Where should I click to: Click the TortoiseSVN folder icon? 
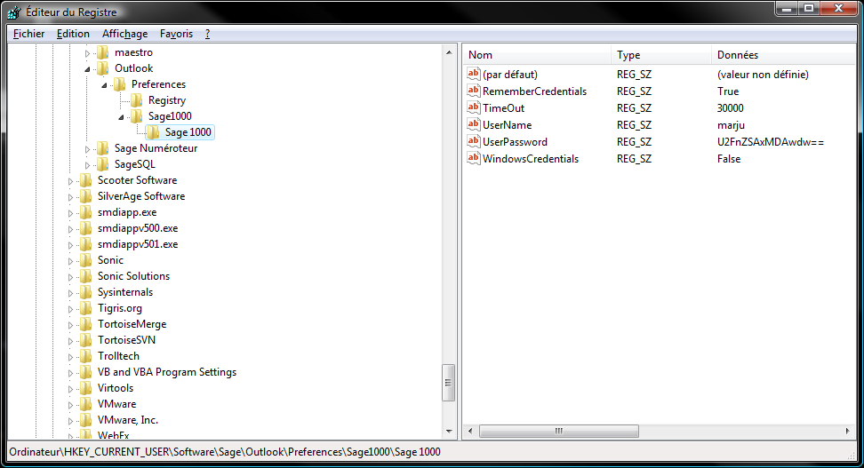[x=86, y=340]
